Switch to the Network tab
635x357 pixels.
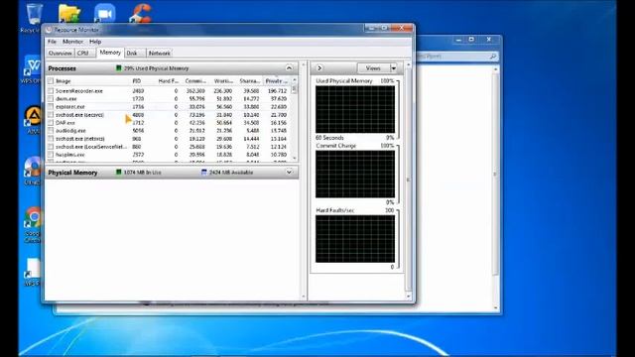[x=159, y=53]
